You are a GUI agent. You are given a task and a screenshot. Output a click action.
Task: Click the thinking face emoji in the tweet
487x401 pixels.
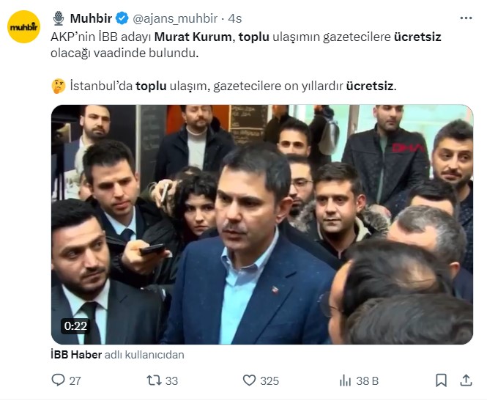pyautogui.click(x=59, y=86)
